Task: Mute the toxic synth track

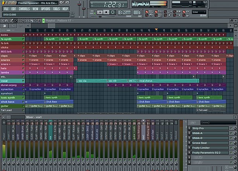Action: click(23, 98)
